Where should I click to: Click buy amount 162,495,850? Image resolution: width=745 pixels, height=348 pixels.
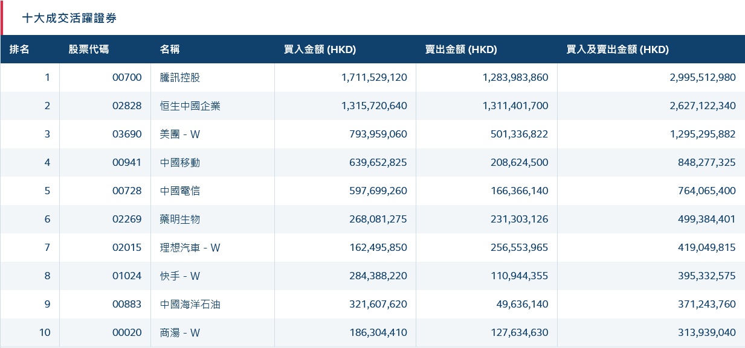coord(378,247)
